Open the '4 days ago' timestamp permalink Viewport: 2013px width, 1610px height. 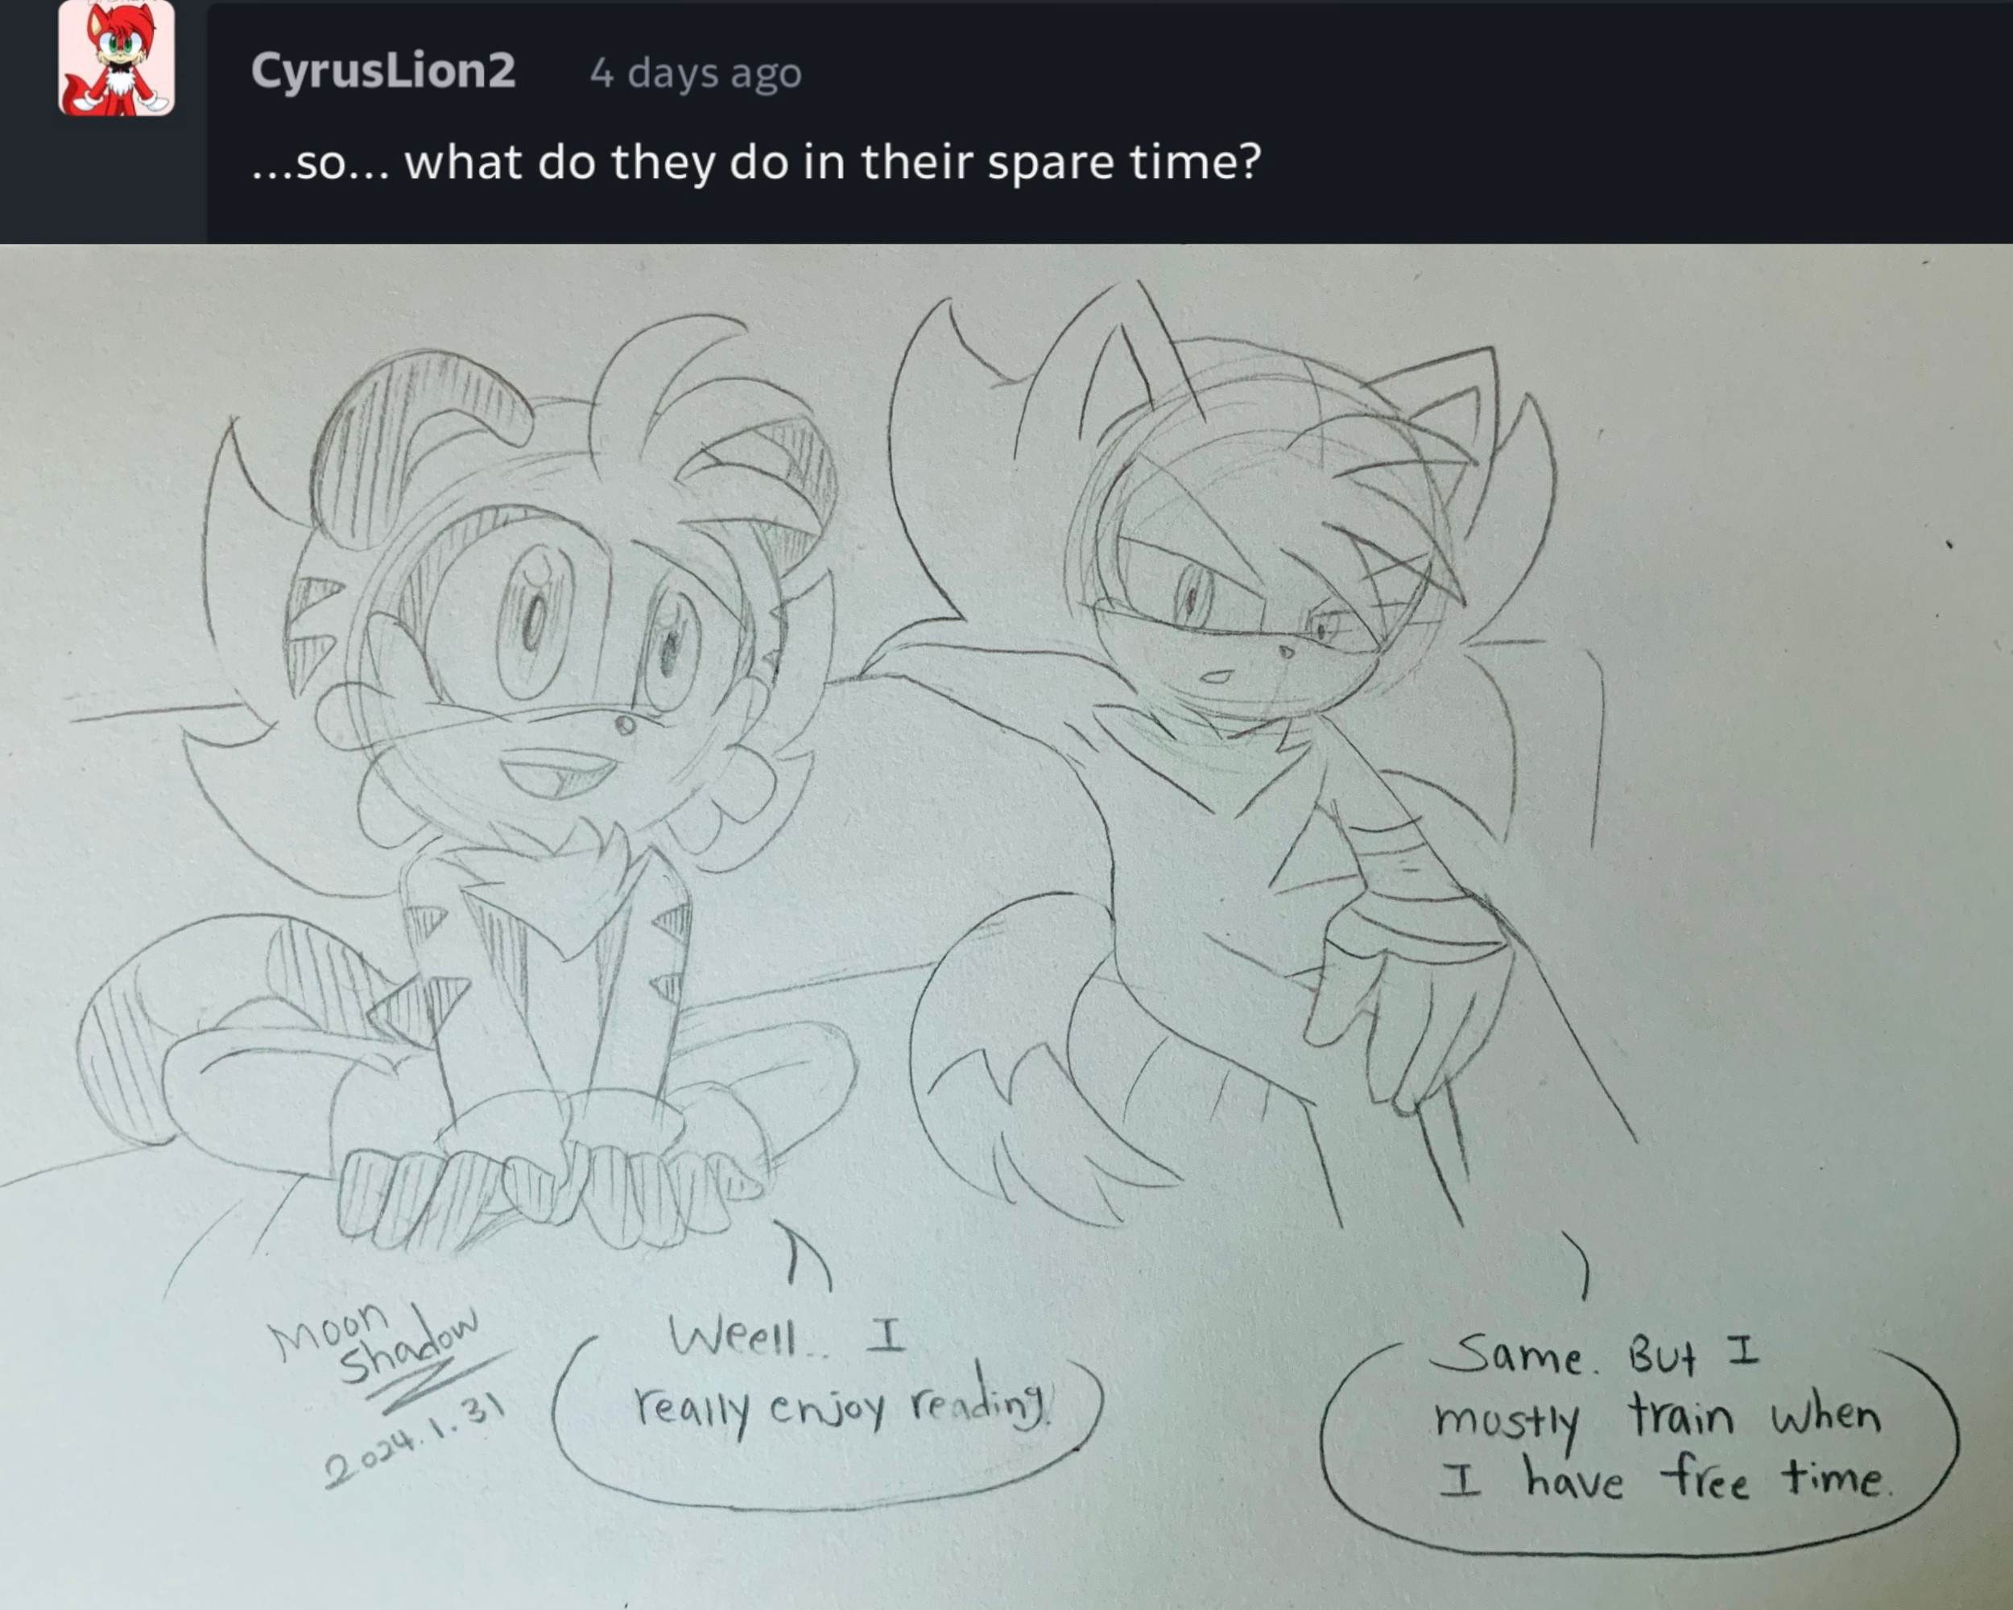point(696,72)
